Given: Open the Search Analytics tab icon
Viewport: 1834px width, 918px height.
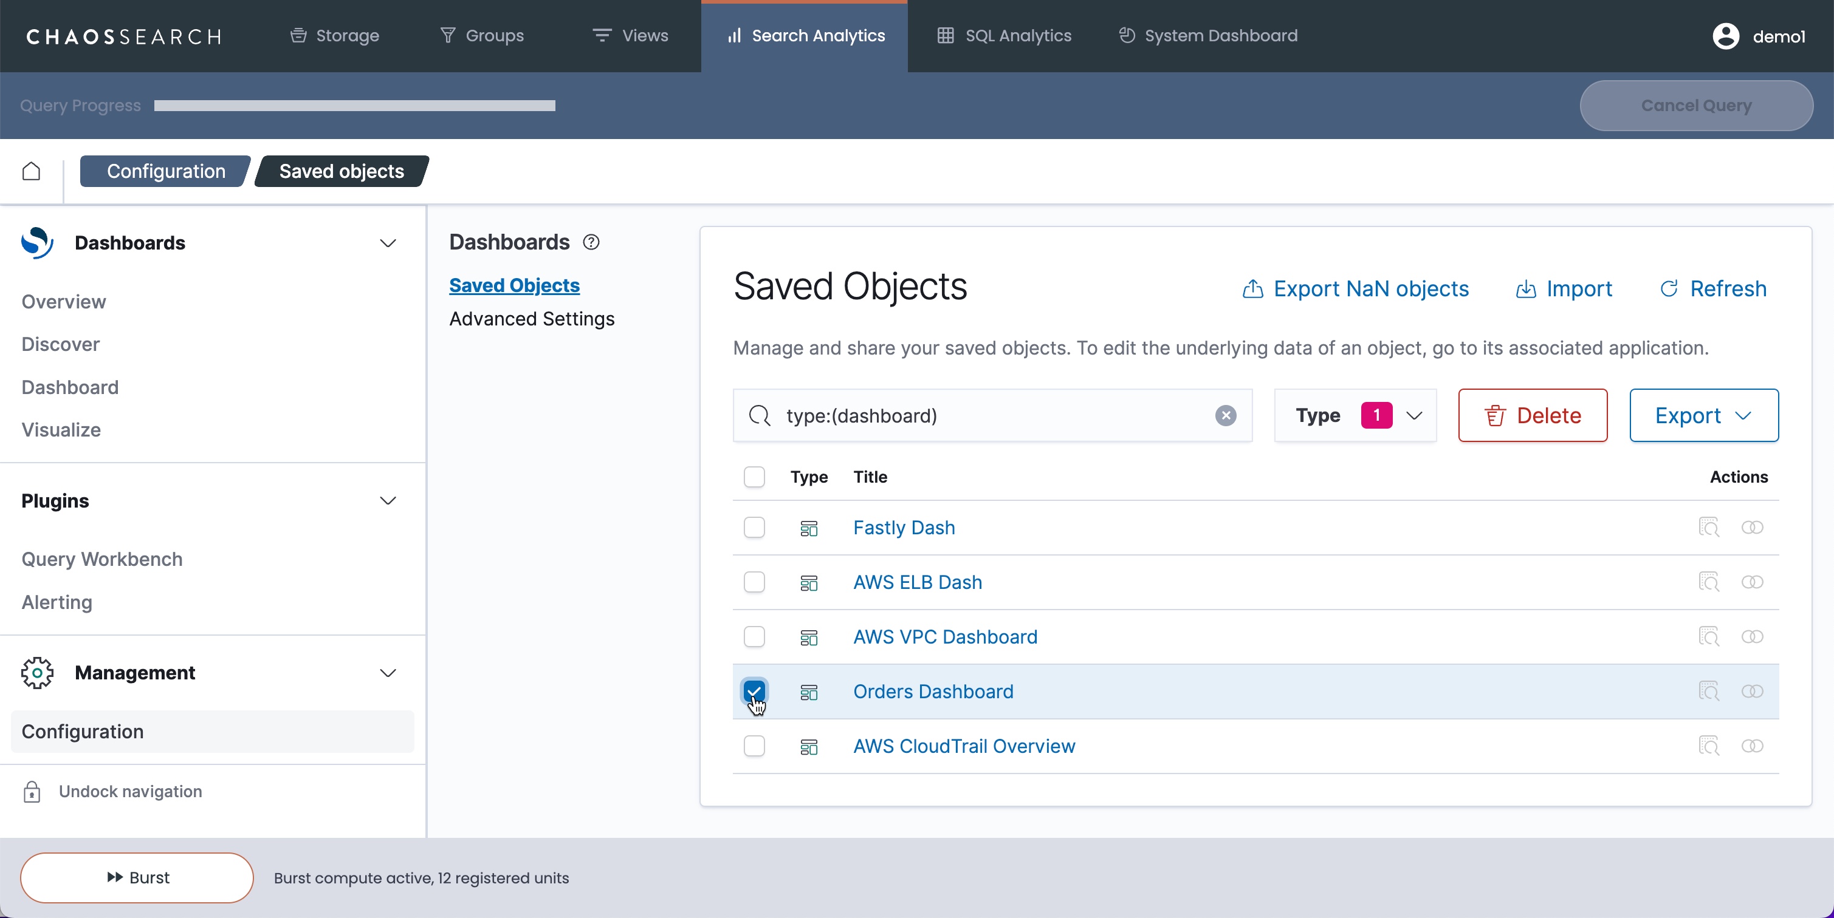Looking at the screenshot, I should (734, 36).
